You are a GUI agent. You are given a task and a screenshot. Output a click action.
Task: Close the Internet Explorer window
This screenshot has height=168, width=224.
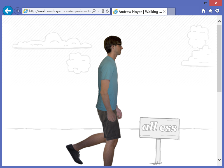[x=216, y=3]
